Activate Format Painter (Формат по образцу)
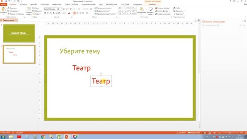This screenshot has width=247, height=139. 15,14
